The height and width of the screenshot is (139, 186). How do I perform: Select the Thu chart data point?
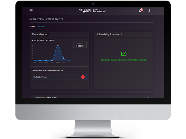pos(64,58)
